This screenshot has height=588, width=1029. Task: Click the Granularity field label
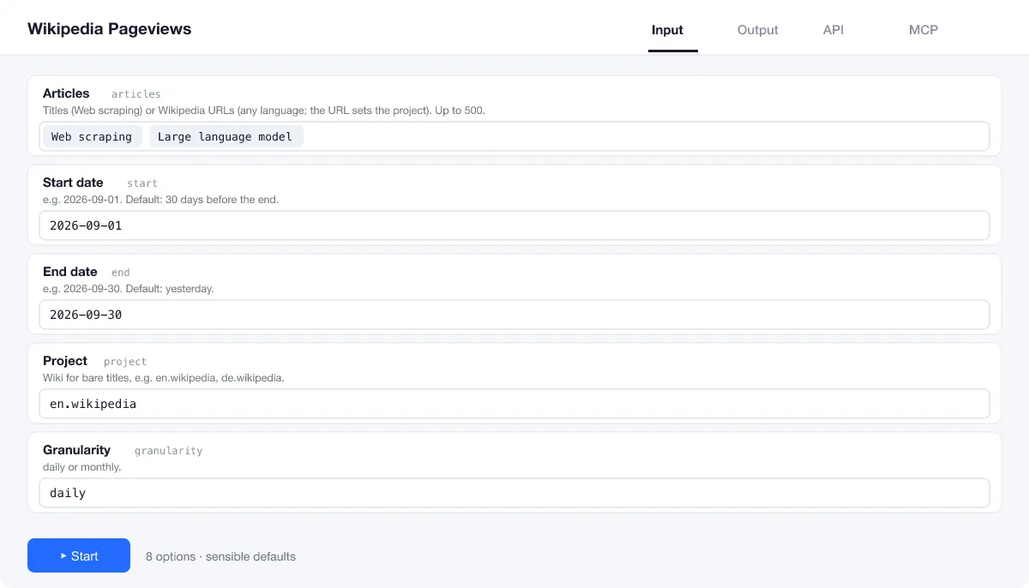(76, 450)
